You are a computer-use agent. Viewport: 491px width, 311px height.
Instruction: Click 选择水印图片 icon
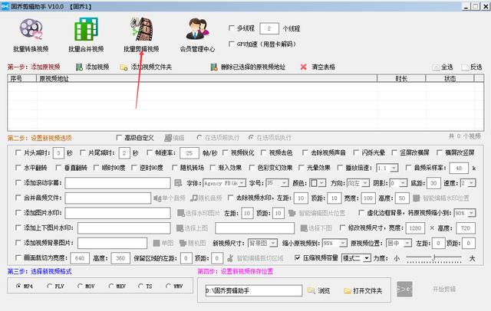[x=181, y=213]
